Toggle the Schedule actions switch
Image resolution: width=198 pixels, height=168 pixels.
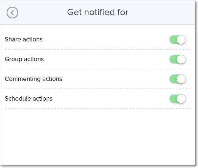[178, 99]
